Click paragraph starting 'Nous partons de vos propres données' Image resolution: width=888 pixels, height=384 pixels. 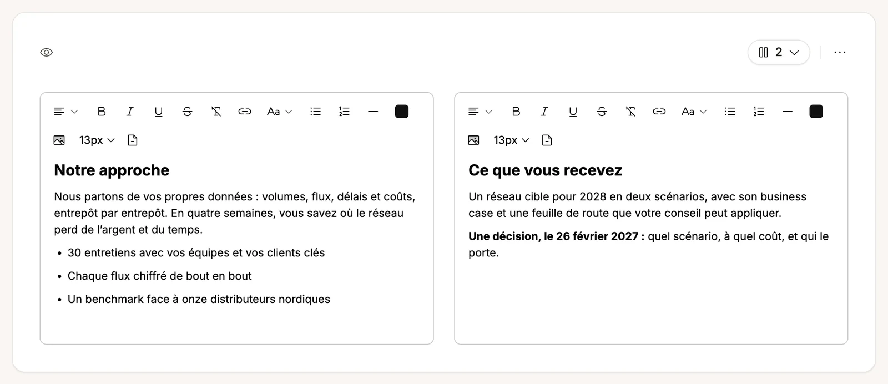pyautogui.click(x=235, y=213)
